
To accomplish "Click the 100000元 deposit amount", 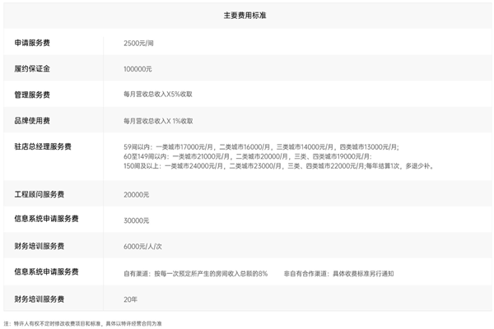I will (x=137, y=68).
